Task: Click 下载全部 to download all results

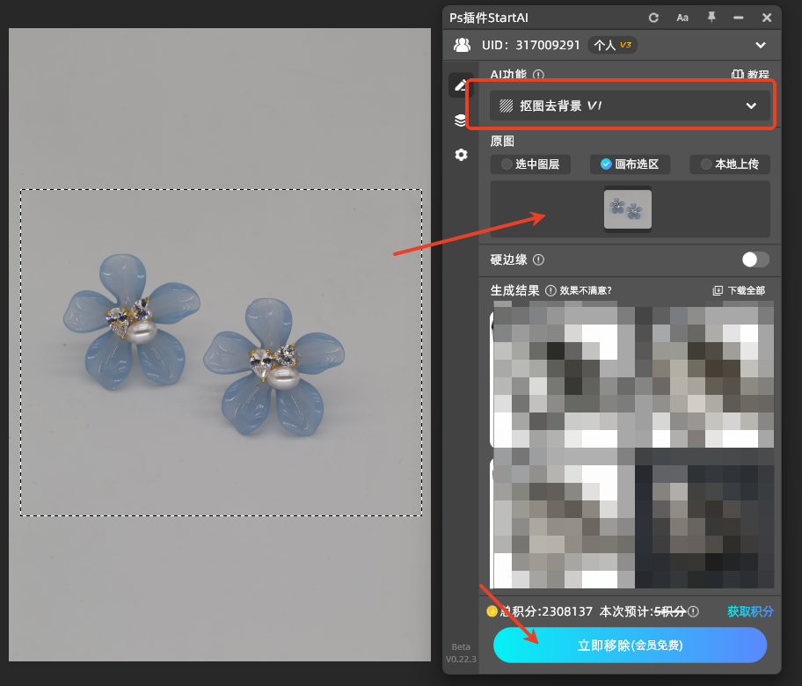Action: [739, 290]
